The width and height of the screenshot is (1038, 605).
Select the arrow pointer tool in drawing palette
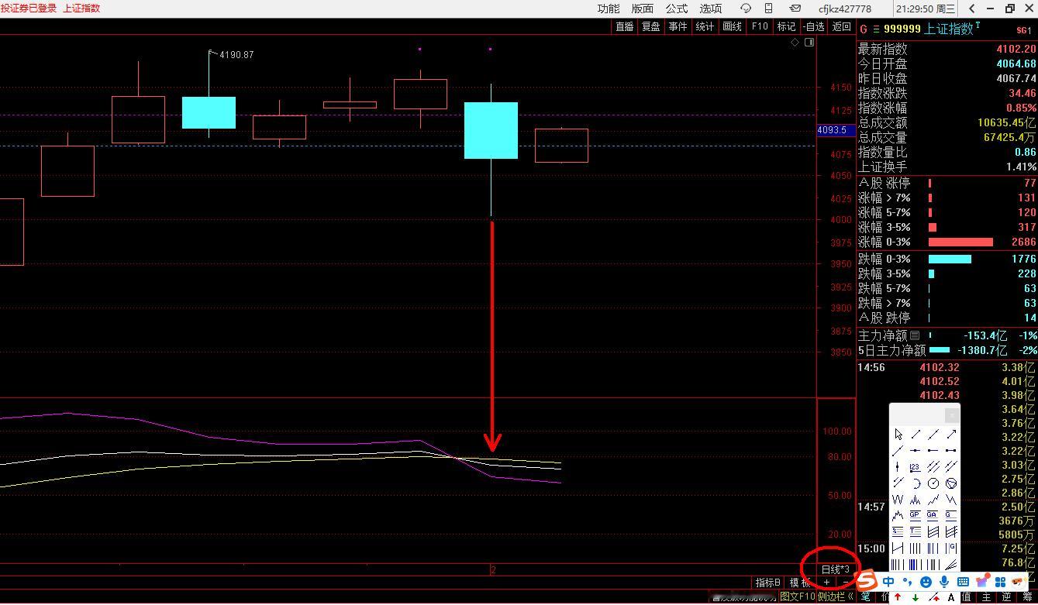pyautogui.click(x=898, y=435)
